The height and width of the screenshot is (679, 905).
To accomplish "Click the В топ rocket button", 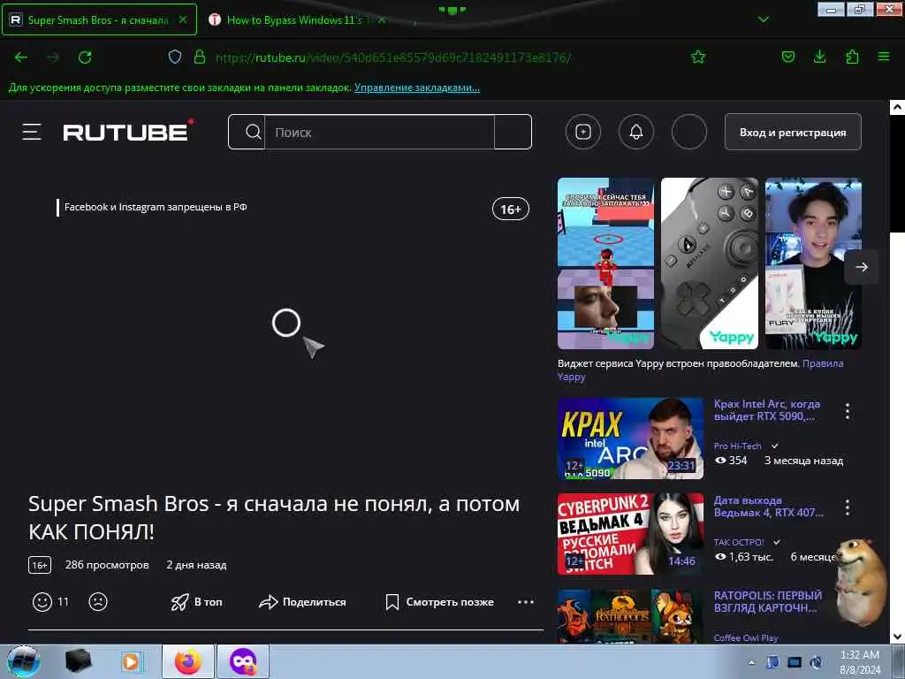I will click(196, 601).
